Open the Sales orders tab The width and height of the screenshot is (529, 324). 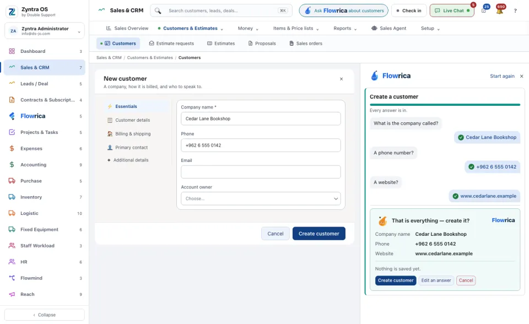point(306,44)
